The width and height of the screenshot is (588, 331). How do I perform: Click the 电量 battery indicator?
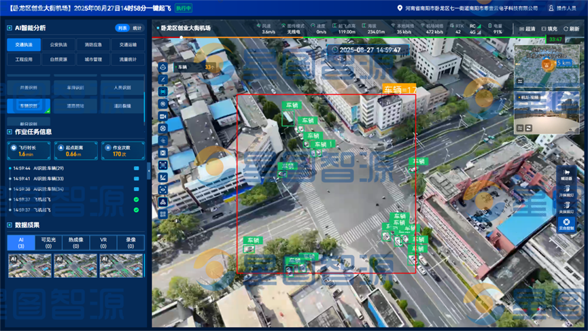(495, 29)
